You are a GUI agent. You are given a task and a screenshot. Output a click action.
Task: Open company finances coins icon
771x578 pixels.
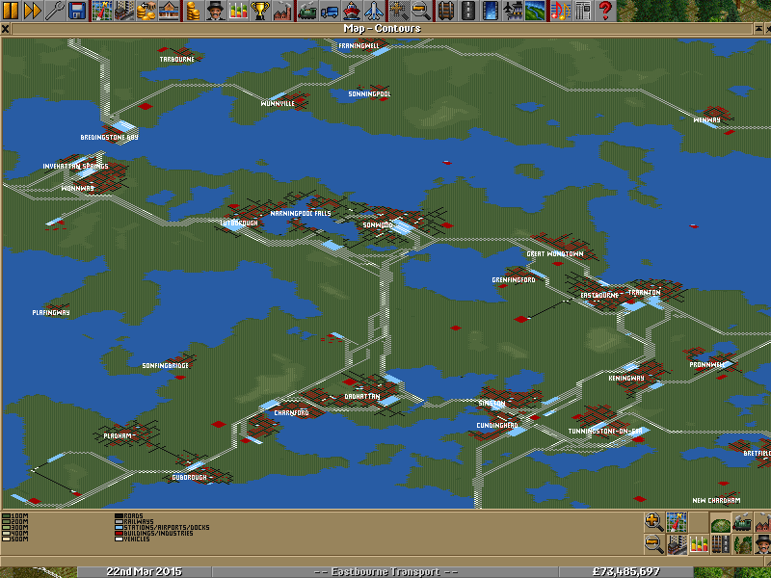[194, 11]
